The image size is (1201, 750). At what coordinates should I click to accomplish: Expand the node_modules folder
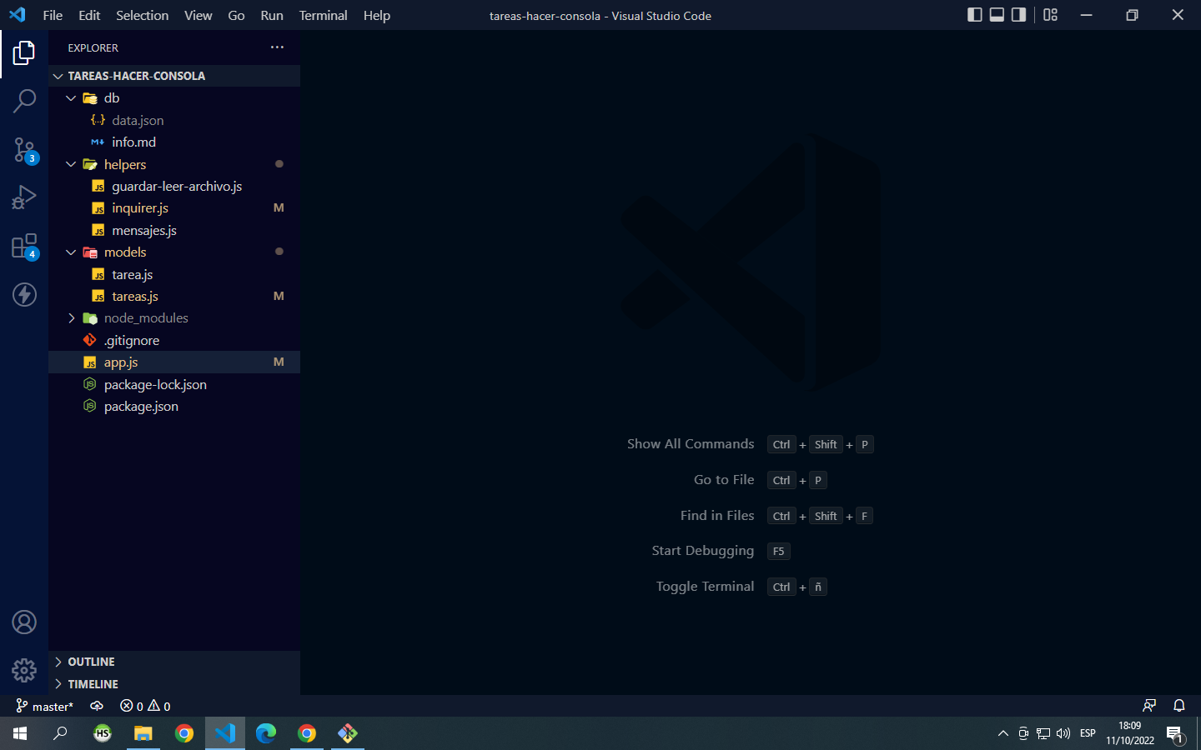71,317
